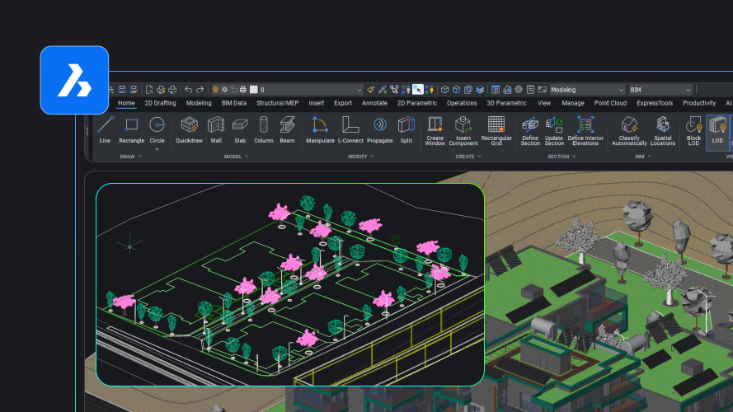Click Define Section

[530, 131]
